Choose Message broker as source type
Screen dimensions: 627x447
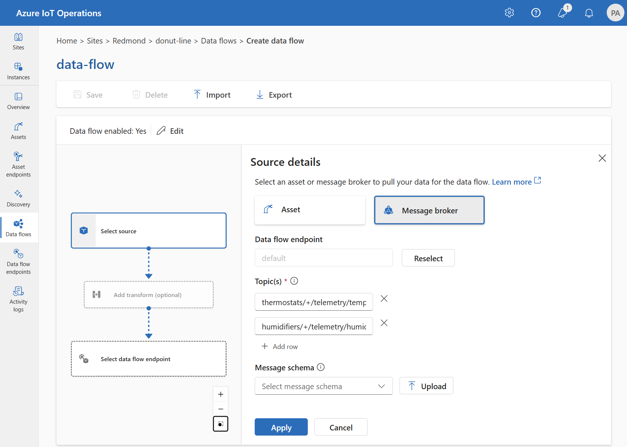click(x=429, y=210)
